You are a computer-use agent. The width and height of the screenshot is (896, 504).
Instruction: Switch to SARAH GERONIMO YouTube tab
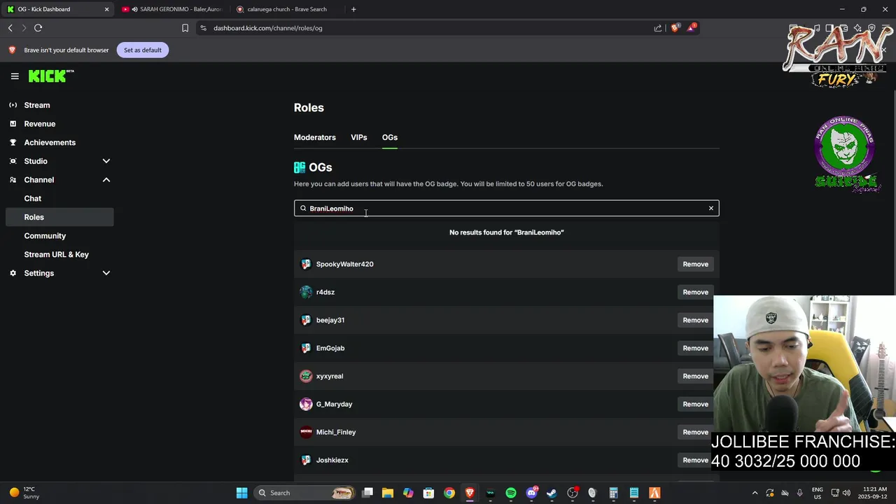171,9
